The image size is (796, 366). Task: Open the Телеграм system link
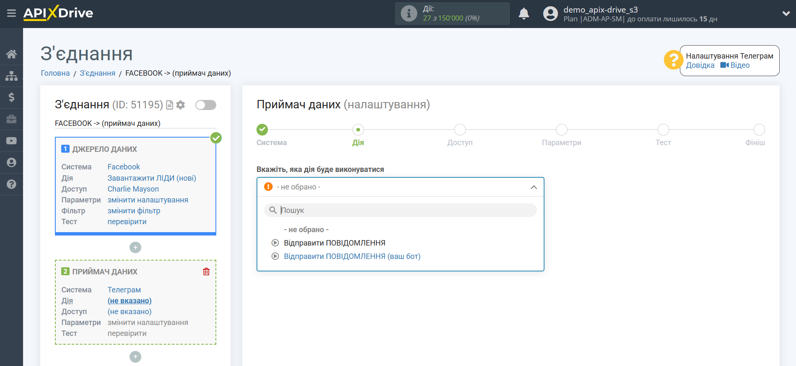(124, 290)
